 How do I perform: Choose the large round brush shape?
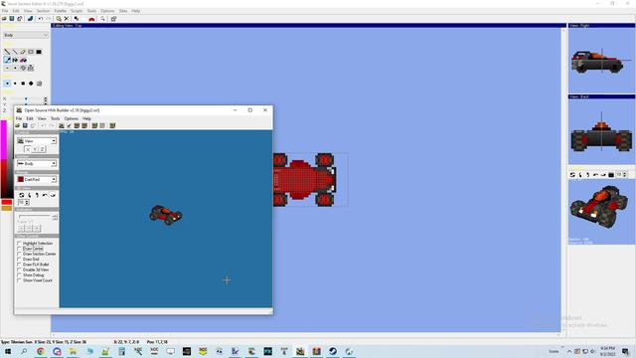click(x=31, y=84)
